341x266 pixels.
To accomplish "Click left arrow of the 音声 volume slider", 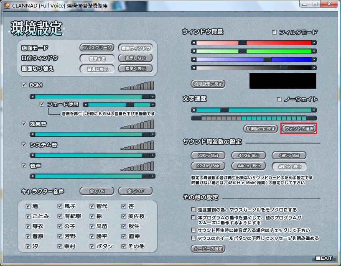I will 33,176.
